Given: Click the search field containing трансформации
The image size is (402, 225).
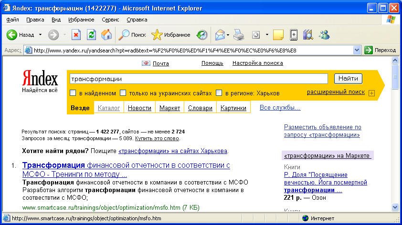Looking at the screenshot, I should point(199,79).
